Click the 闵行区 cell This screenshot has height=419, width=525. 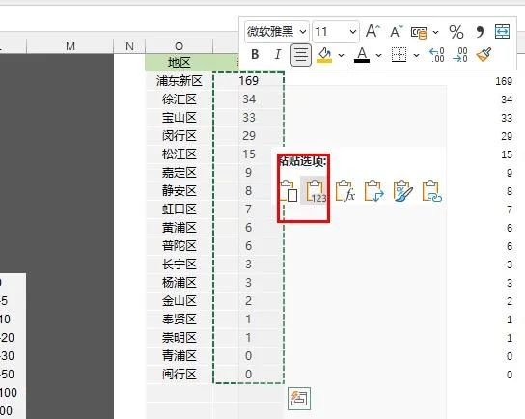180,136
